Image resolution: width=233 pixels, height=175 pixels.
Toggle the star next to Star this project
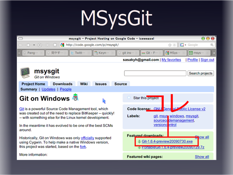[129, 98]
